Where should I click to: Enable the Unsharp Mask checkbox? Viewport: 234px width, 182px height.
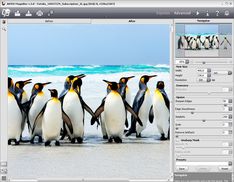[x=178, y=140]
